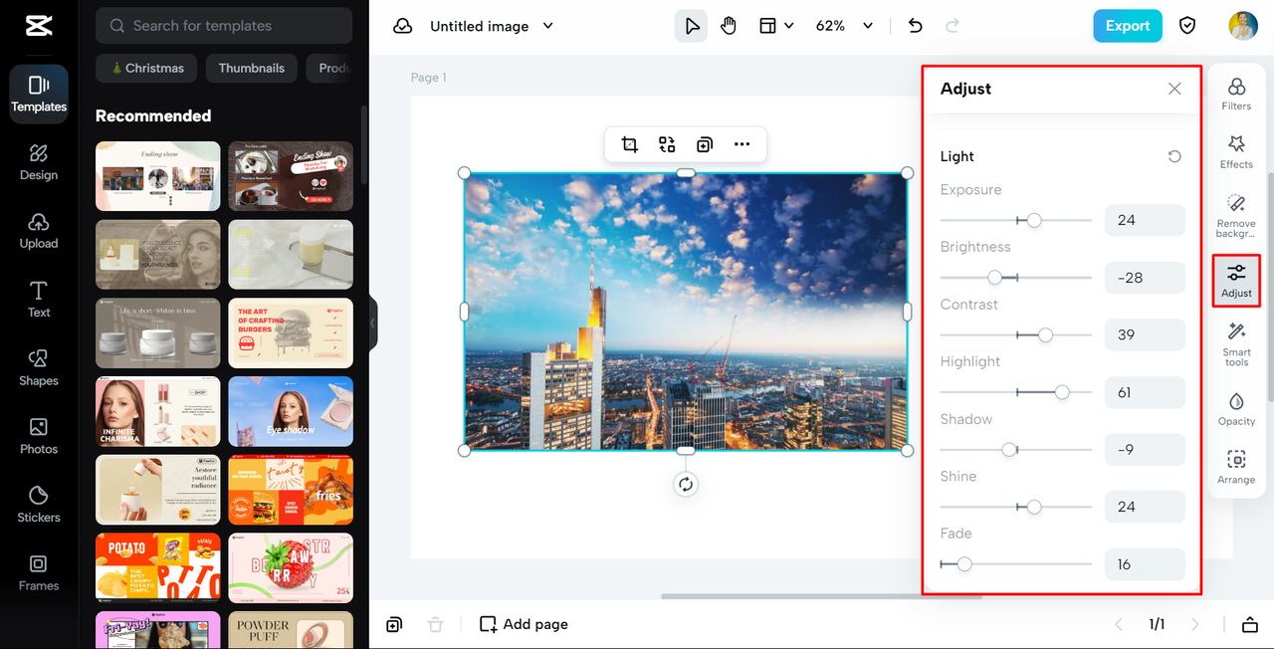1274x649 pixels.
Task: Open the Smart tools panel
Action: point(1236,343)
